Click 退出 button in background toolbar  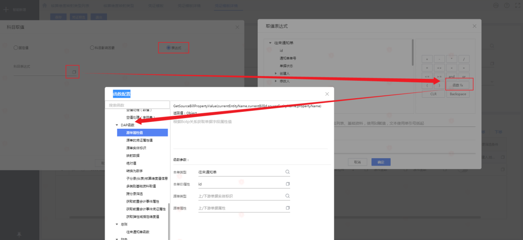tap(99, 17)
